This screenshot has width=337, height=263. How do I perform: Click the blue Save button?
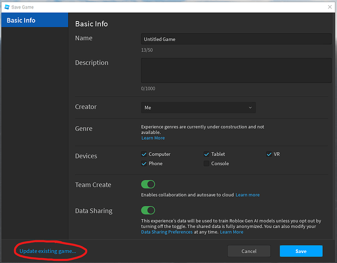point(301,251)
